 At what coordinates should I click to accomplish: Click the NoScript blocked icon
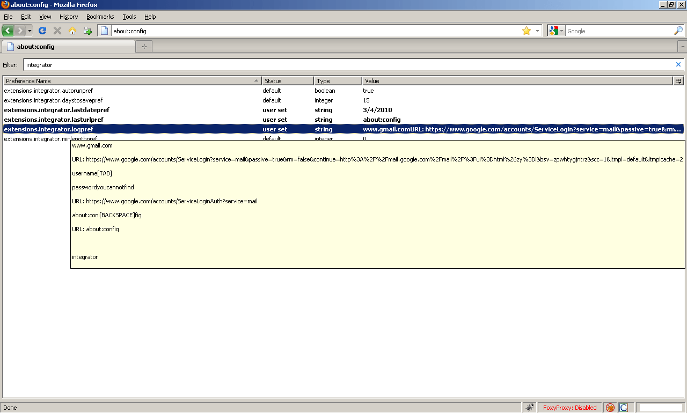(x=610, y=407)
